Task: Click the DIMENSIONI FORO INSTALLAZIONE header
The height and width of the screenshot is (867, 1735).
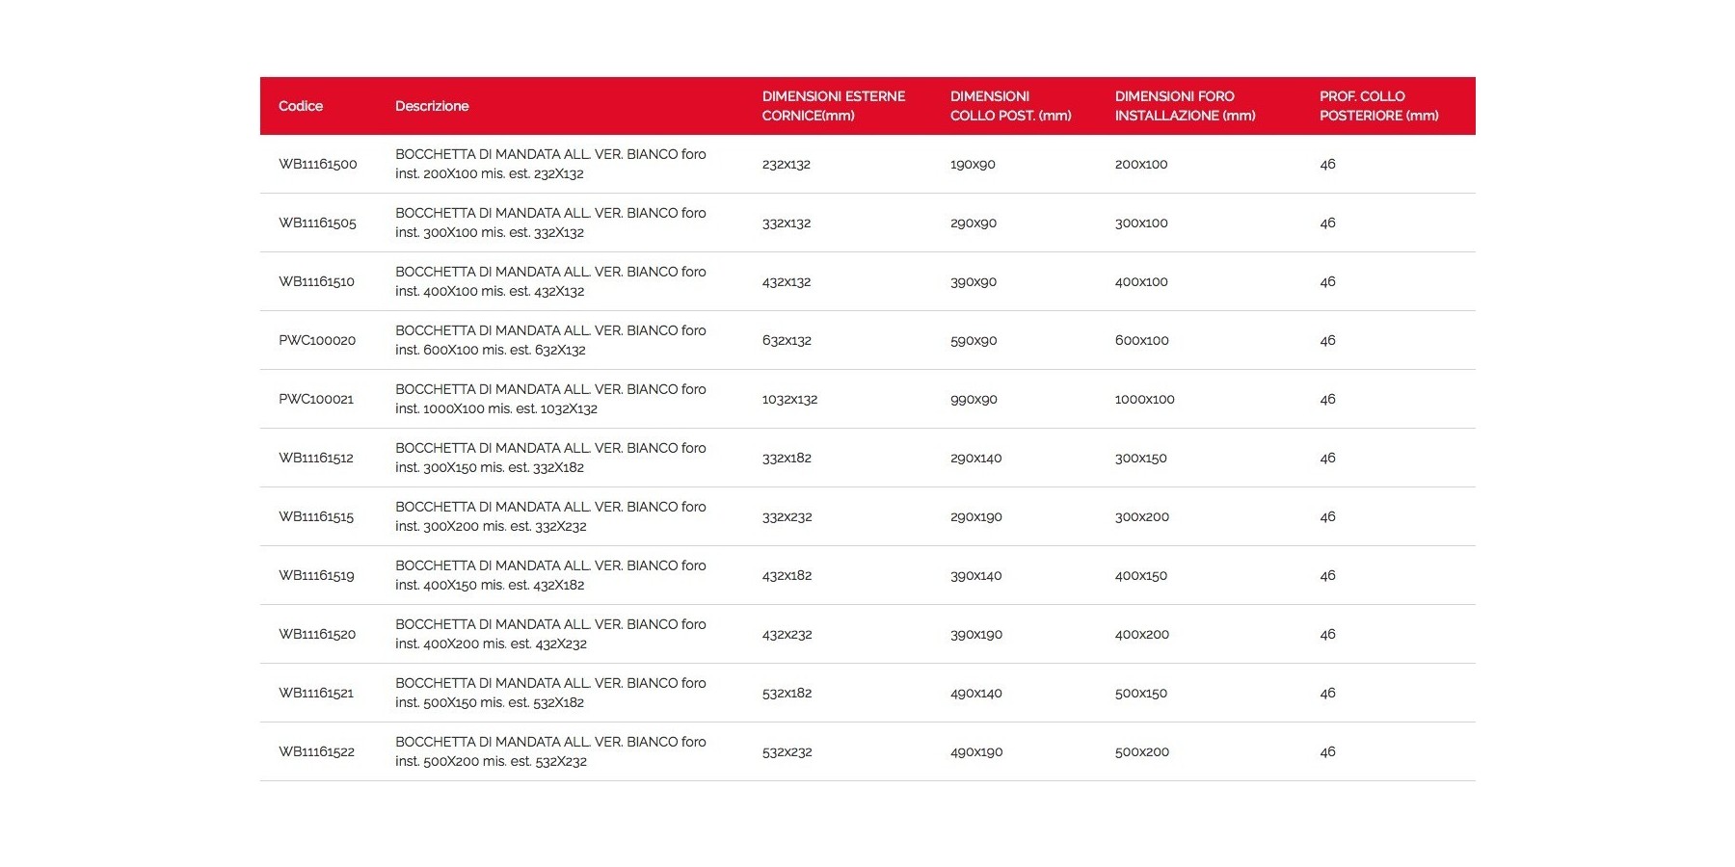Action: pos(1185,106)
